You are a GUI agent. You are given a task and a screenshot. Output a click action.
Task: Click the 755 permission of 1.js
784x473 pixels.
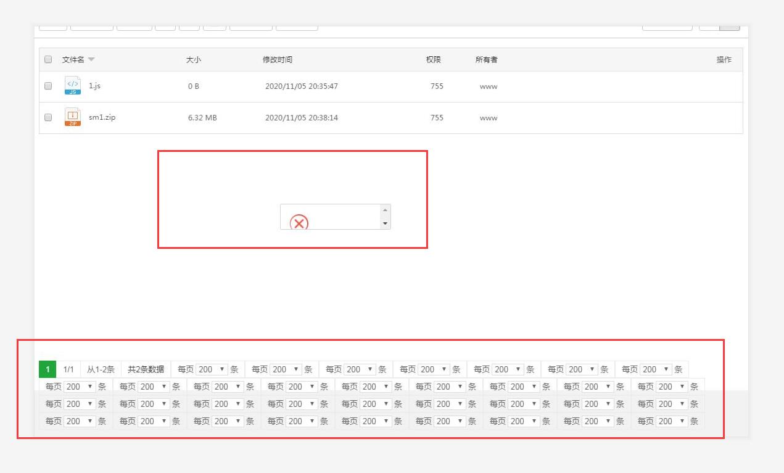[x=437, y=86]
